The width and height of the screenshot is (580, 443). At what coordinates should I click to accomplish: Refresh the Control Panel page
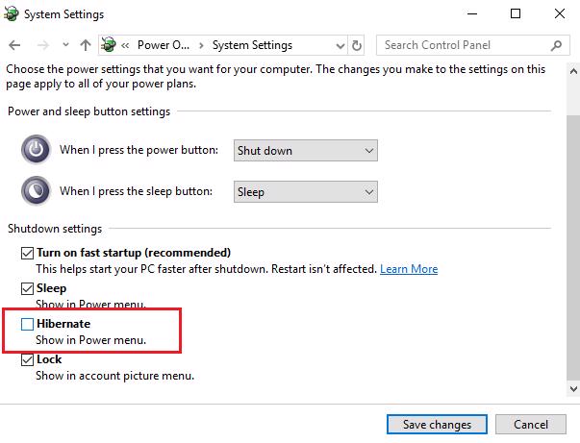(x=357, y=45)
